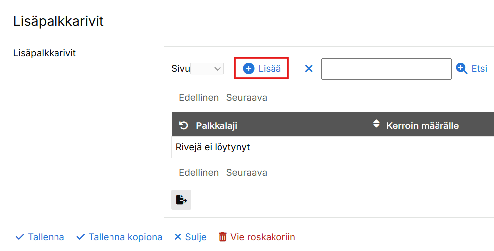Click the X icon next to Sulje
Screen dimensions: 494x251
click(x=178, y=237)
